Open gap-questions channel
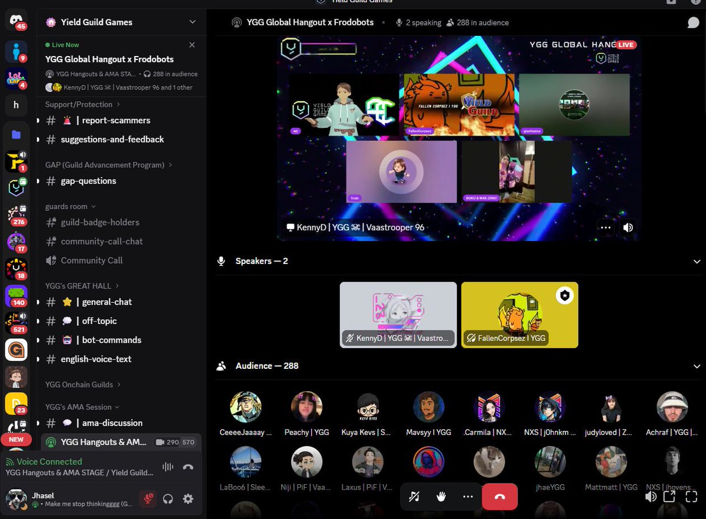The width and height of the screenshot is (706, 519). [121, 181]
